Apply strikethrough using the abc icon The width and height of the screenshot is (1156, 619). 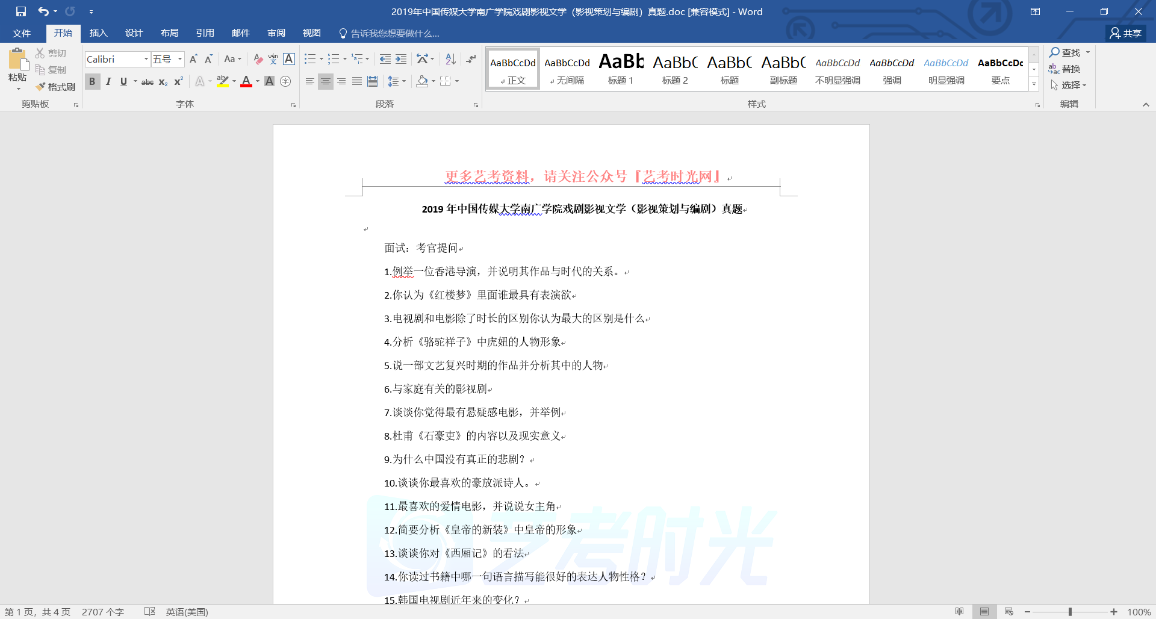click(147, 82)
